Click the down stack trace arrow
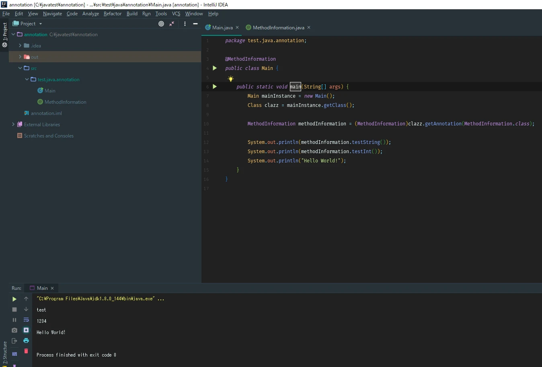The width and height of the screenshot is (542, 367). coord(26,310)
